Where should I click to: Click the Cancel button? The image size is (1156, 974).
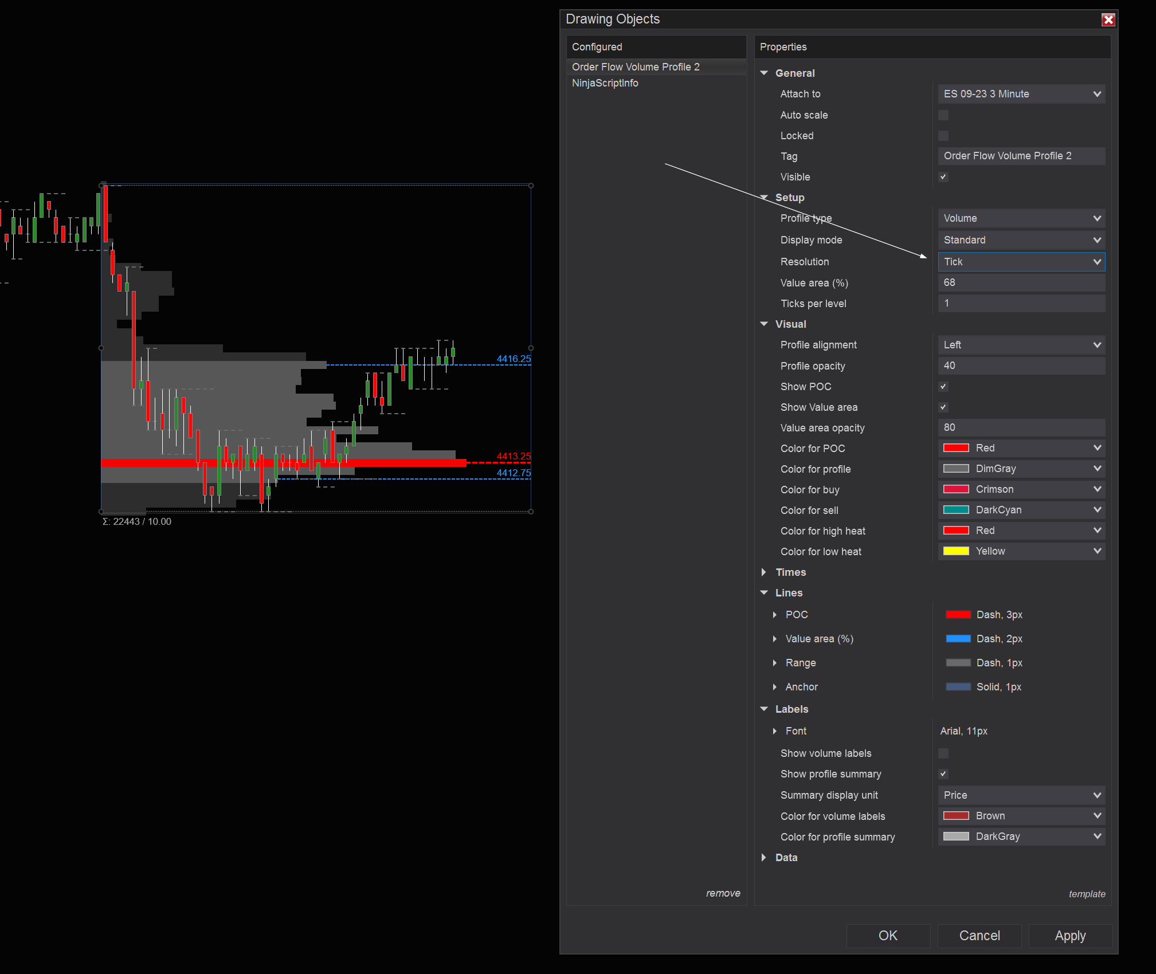coord(979,936)
